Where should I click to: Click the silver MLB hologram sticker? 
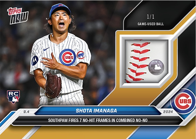[x=156, y=67]
